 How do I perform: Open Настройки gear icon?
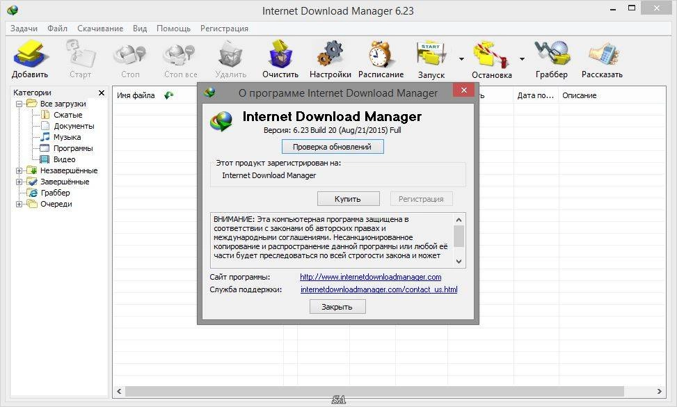coord(330,54)
